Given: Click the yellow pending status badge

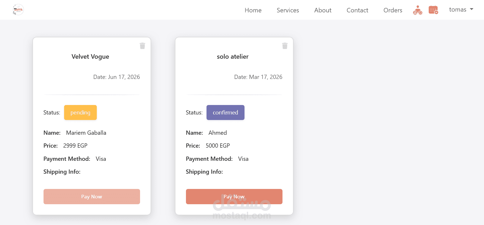Looking at the screenshot, I should pos(80,113).
